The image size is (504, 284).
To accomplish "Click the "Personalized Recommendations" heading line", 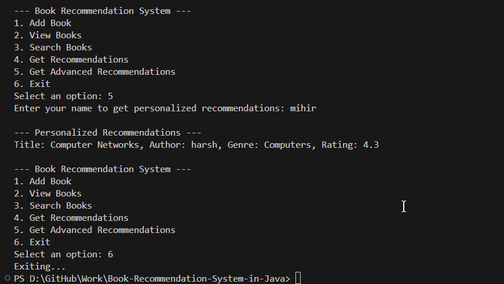I will point(108,133).
